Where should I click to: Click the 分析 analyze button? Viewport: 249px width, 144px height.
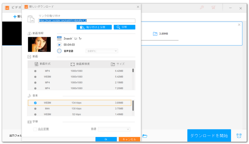(x=124, y=27)
